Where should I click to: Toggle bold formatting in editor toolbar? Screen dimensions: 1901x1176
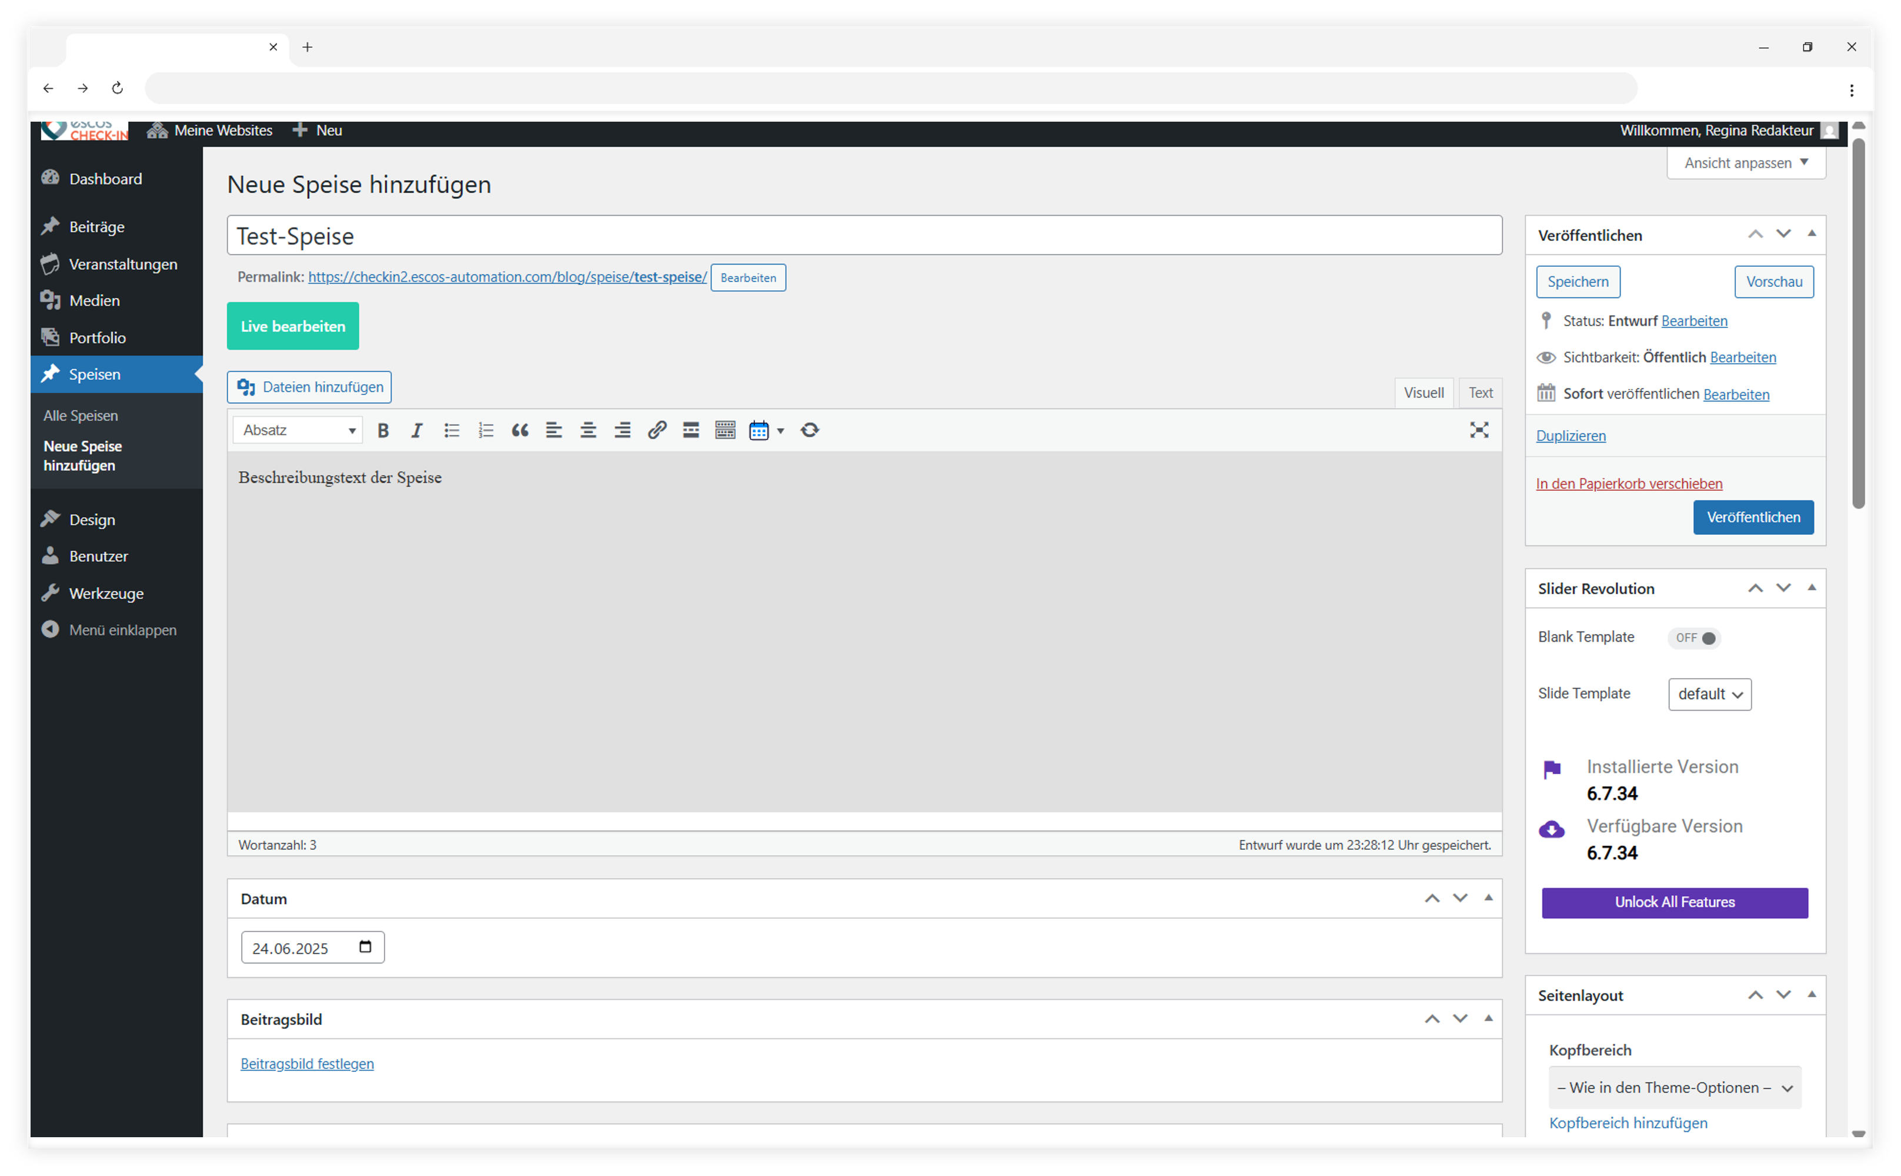tap(383, 430)
